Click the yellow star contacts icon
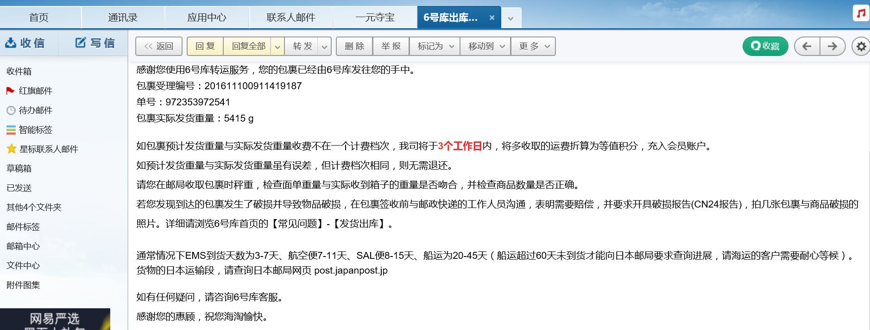The height and width of the screenshot is (330, 870). pos(12,149)
